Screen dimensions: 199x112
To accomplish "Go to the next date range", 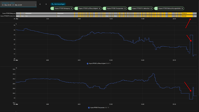I will pyautogui.click(x=46, y=4).
